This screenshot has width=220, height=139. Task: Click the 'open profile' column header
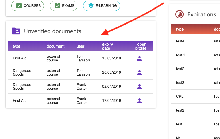coord(141,46)
